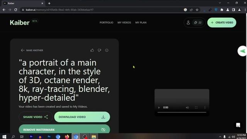Open Photoshop from the taskbar
The height and width of the screenshot is (139, 247).
pos(49,137)
